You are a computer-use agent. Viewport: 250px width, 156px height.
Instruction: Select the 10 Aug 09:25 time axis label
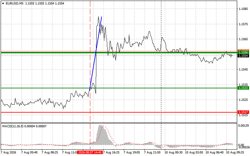235,152
